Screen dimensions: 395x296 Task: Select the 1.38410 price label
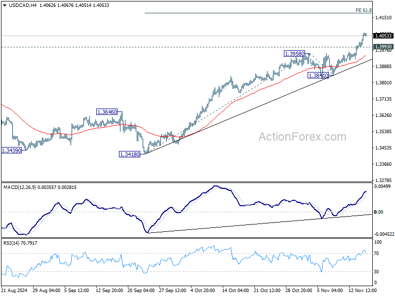tap(318, 75)
